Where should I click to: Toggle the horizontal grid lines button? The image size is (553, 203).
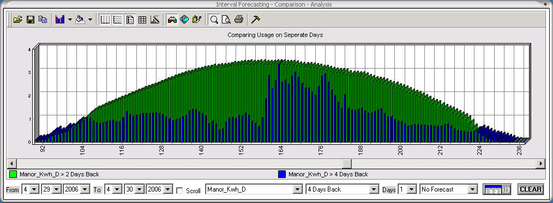click(117, 20)
